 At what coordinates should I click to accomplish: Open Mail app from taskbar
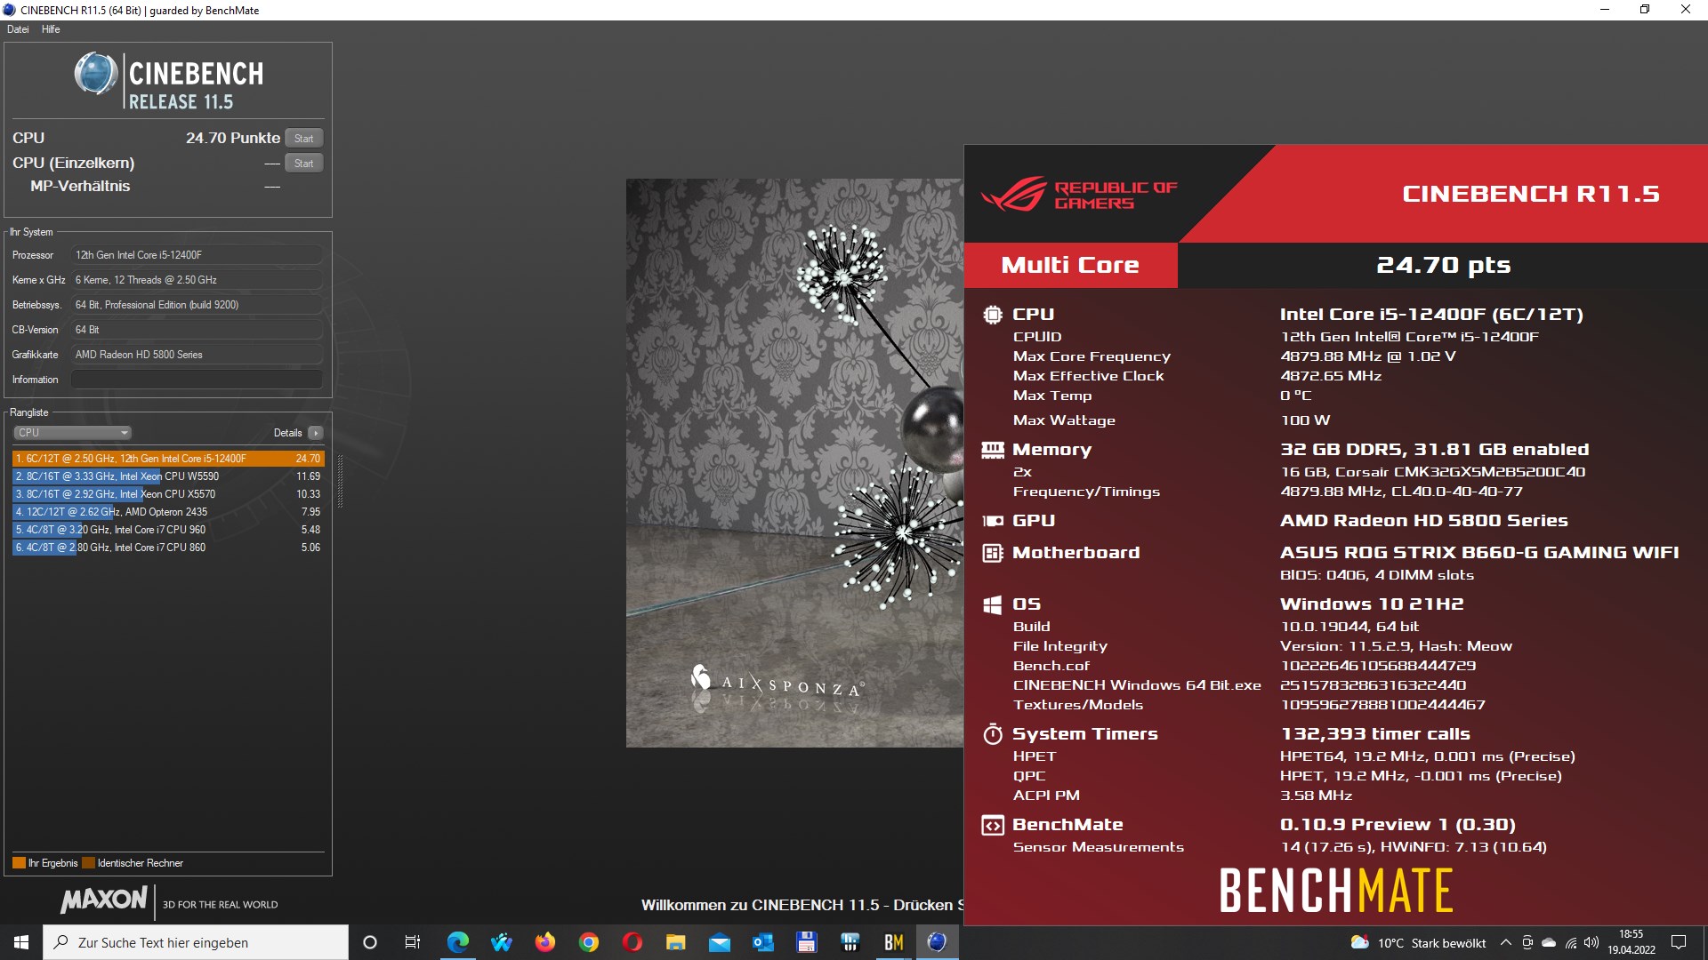pos(719,942)
